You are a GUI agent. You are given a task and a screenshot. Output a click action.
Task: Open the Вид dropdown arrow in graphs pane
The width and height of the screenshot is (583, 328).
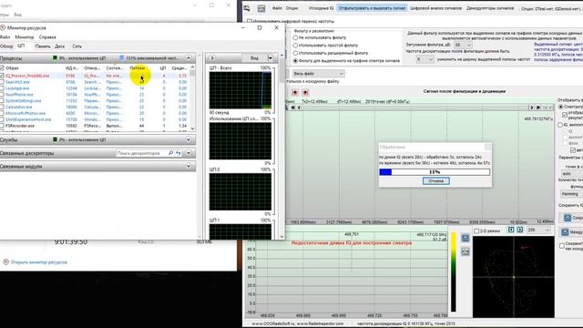coord(271,58)
